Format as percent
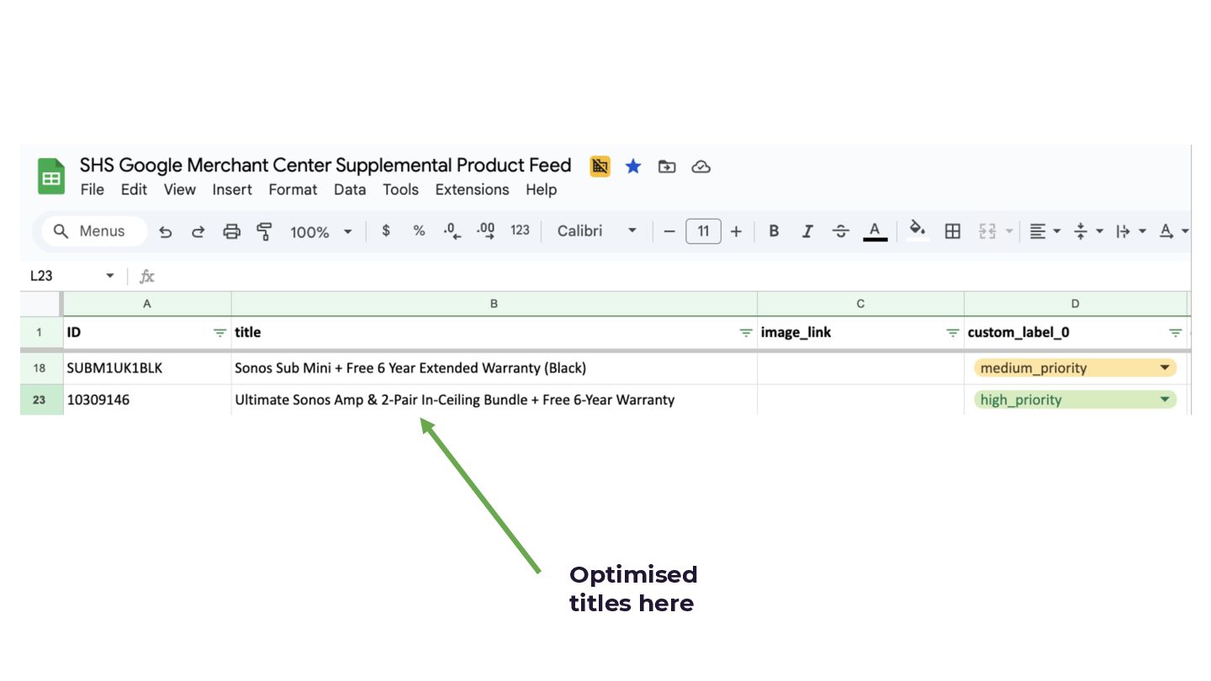 pos(419,231)
